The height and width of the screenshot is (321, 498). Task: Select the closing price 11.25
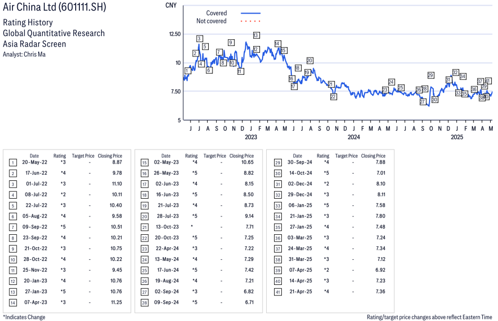click(116, 303)
